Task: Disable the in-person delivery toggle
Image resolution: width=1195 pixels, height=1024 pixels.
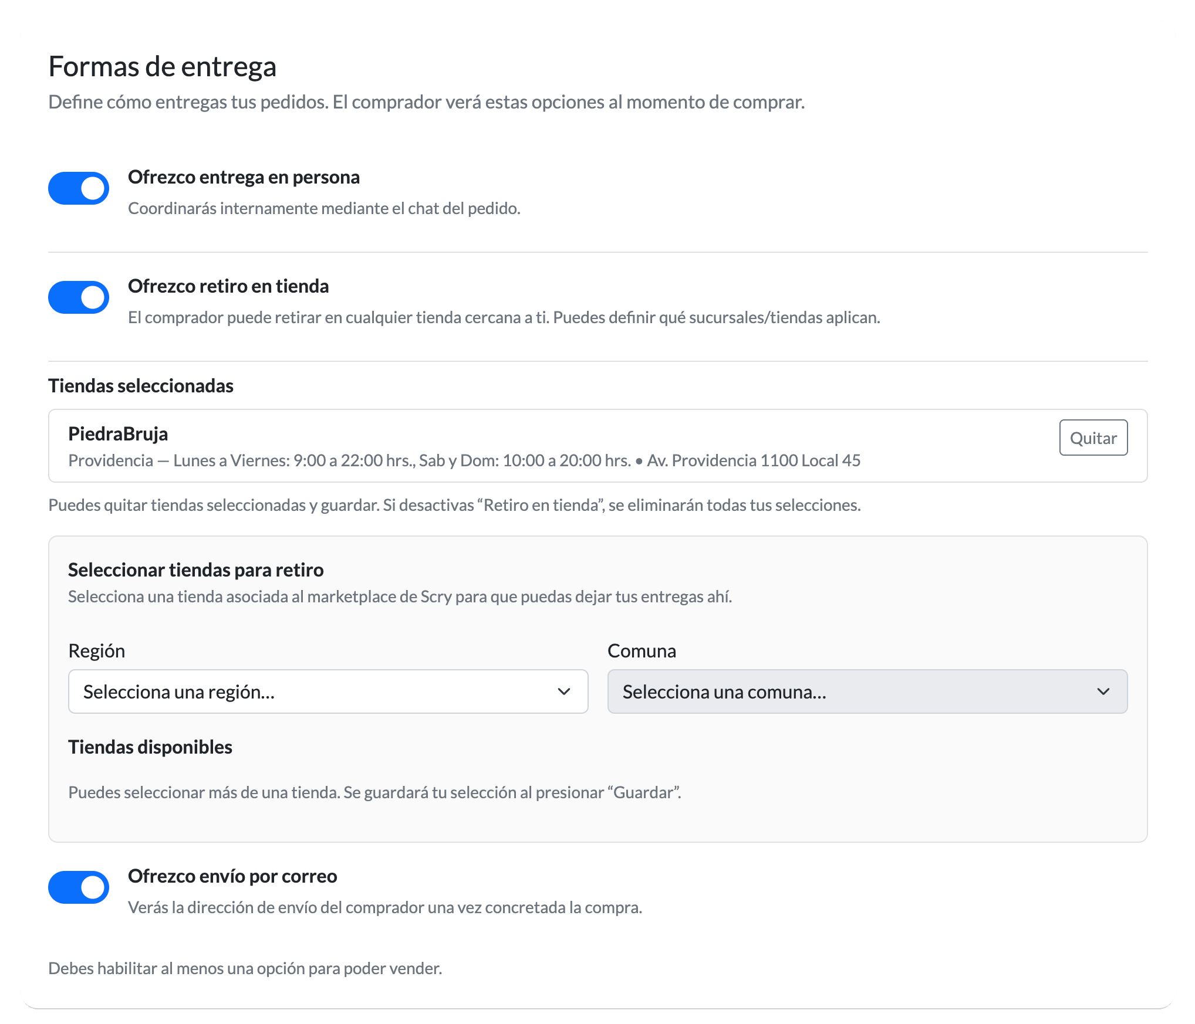Action: [x=79, y=188]
